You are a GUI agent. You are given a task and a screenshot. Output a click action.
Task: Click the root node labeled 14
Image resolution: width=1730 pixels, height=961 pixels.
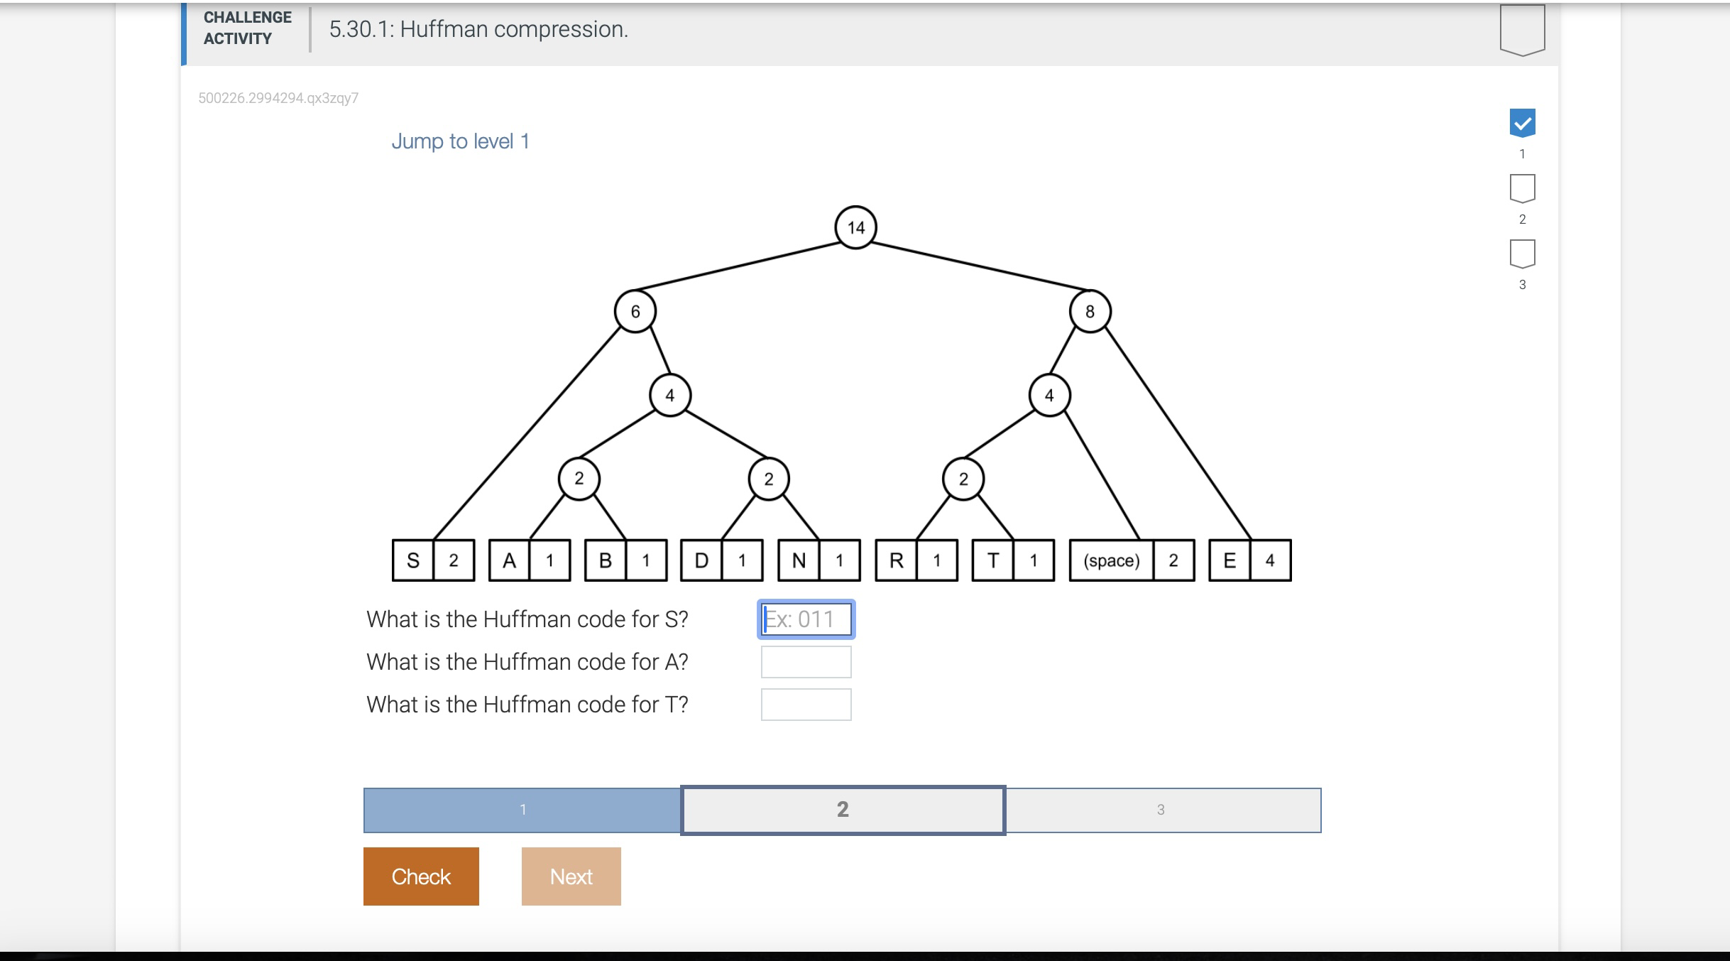coord(855,227)
